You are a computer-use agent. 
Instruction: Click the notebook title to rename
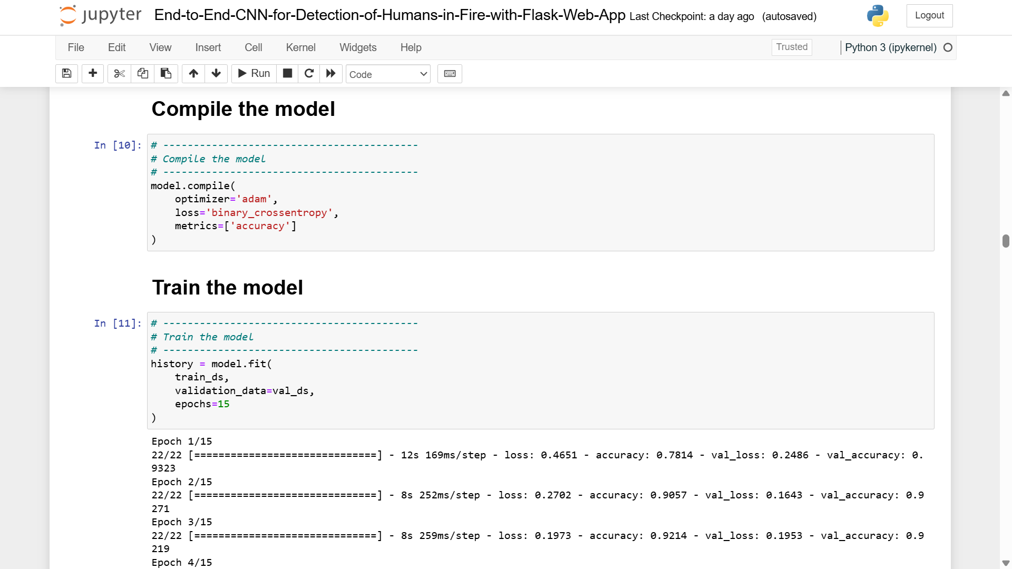click(x=390, y=15)
